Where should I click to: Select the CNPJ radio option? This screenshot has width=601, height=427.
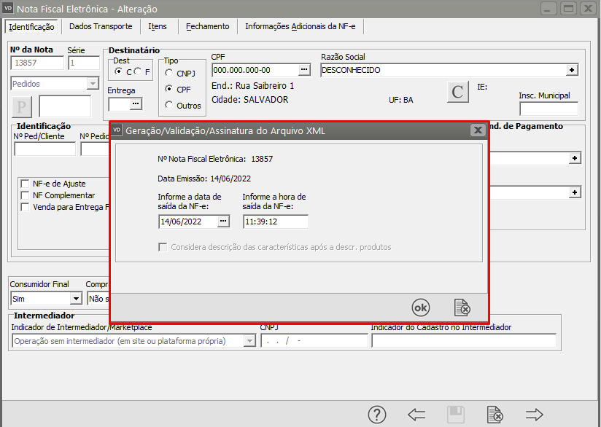click(170, 73)
